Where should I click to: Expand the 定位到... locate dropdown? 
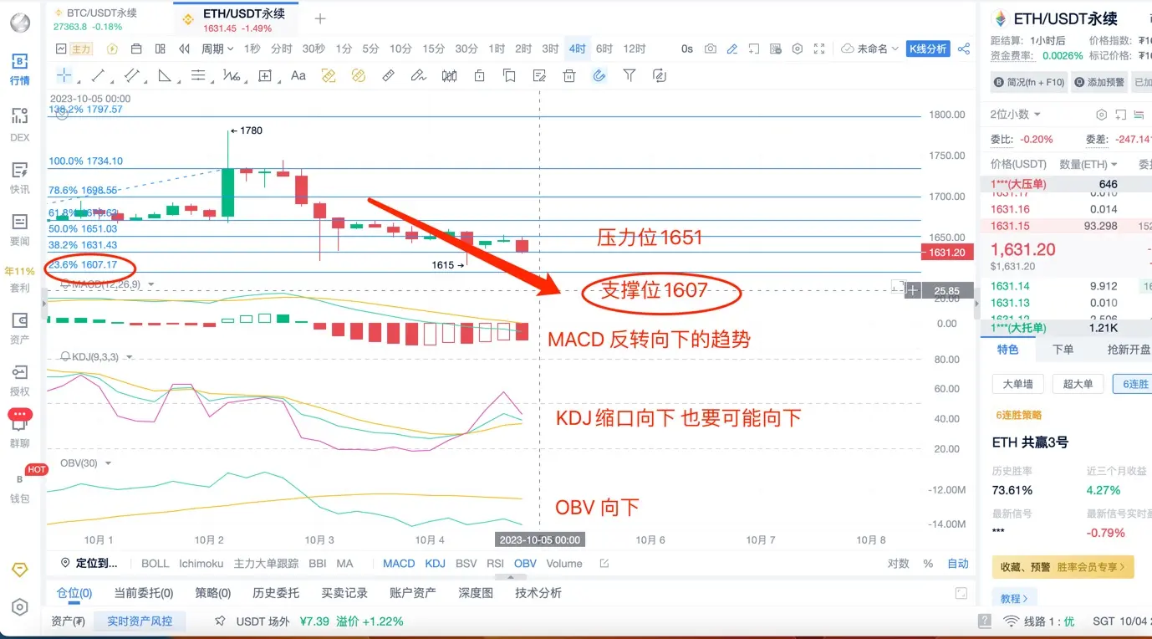89,563
